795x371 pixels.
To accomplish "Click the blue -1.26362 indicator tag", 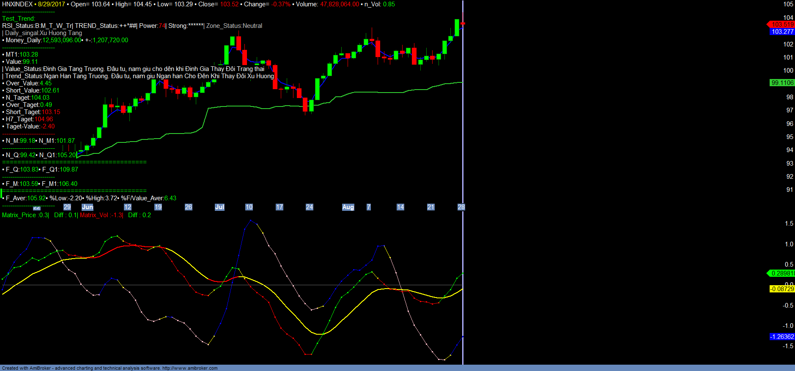I will coord(782,337).
